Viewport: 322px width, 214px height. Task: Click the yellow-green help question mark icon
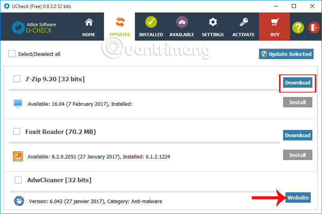298,27
